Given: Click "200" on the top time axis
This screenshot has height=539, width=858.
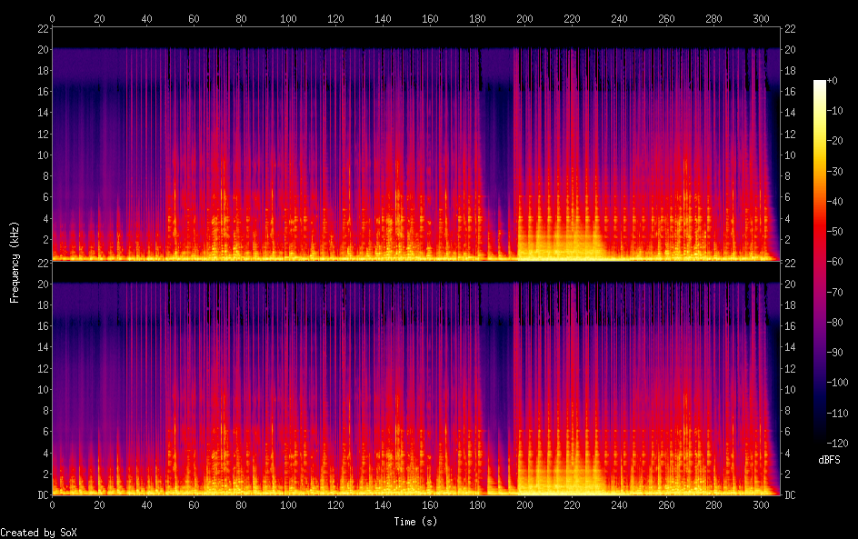Looking at the screenshot, I should point(524,19).
